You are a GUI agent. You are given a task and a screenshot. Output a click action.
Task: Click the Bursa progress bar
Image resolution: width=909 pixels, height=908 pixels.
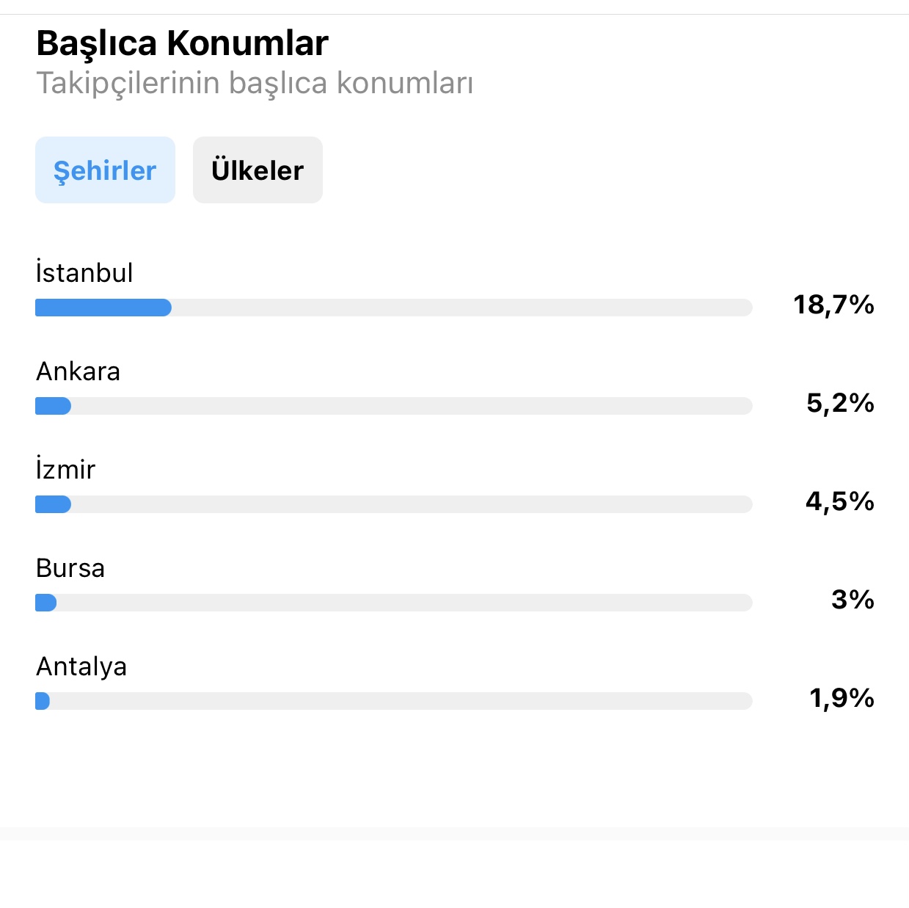[394, 603]
